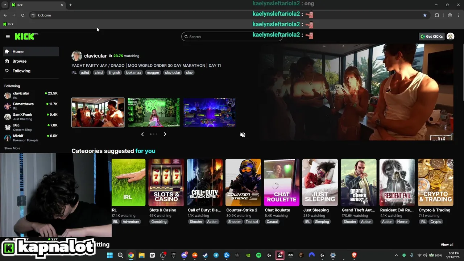Image resolution: width=464 pixels, height=261 pixels.
Task: Expand Following list with Show More
Action: tap(12, 148)
